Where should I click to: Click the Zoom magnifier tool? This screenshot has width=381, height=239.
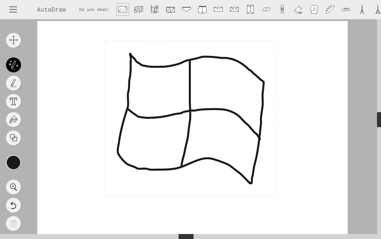click(13, 187)
